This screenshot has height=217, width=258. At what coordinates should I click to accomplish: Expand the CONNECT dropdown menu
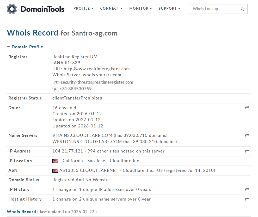[x=111, y=8]
